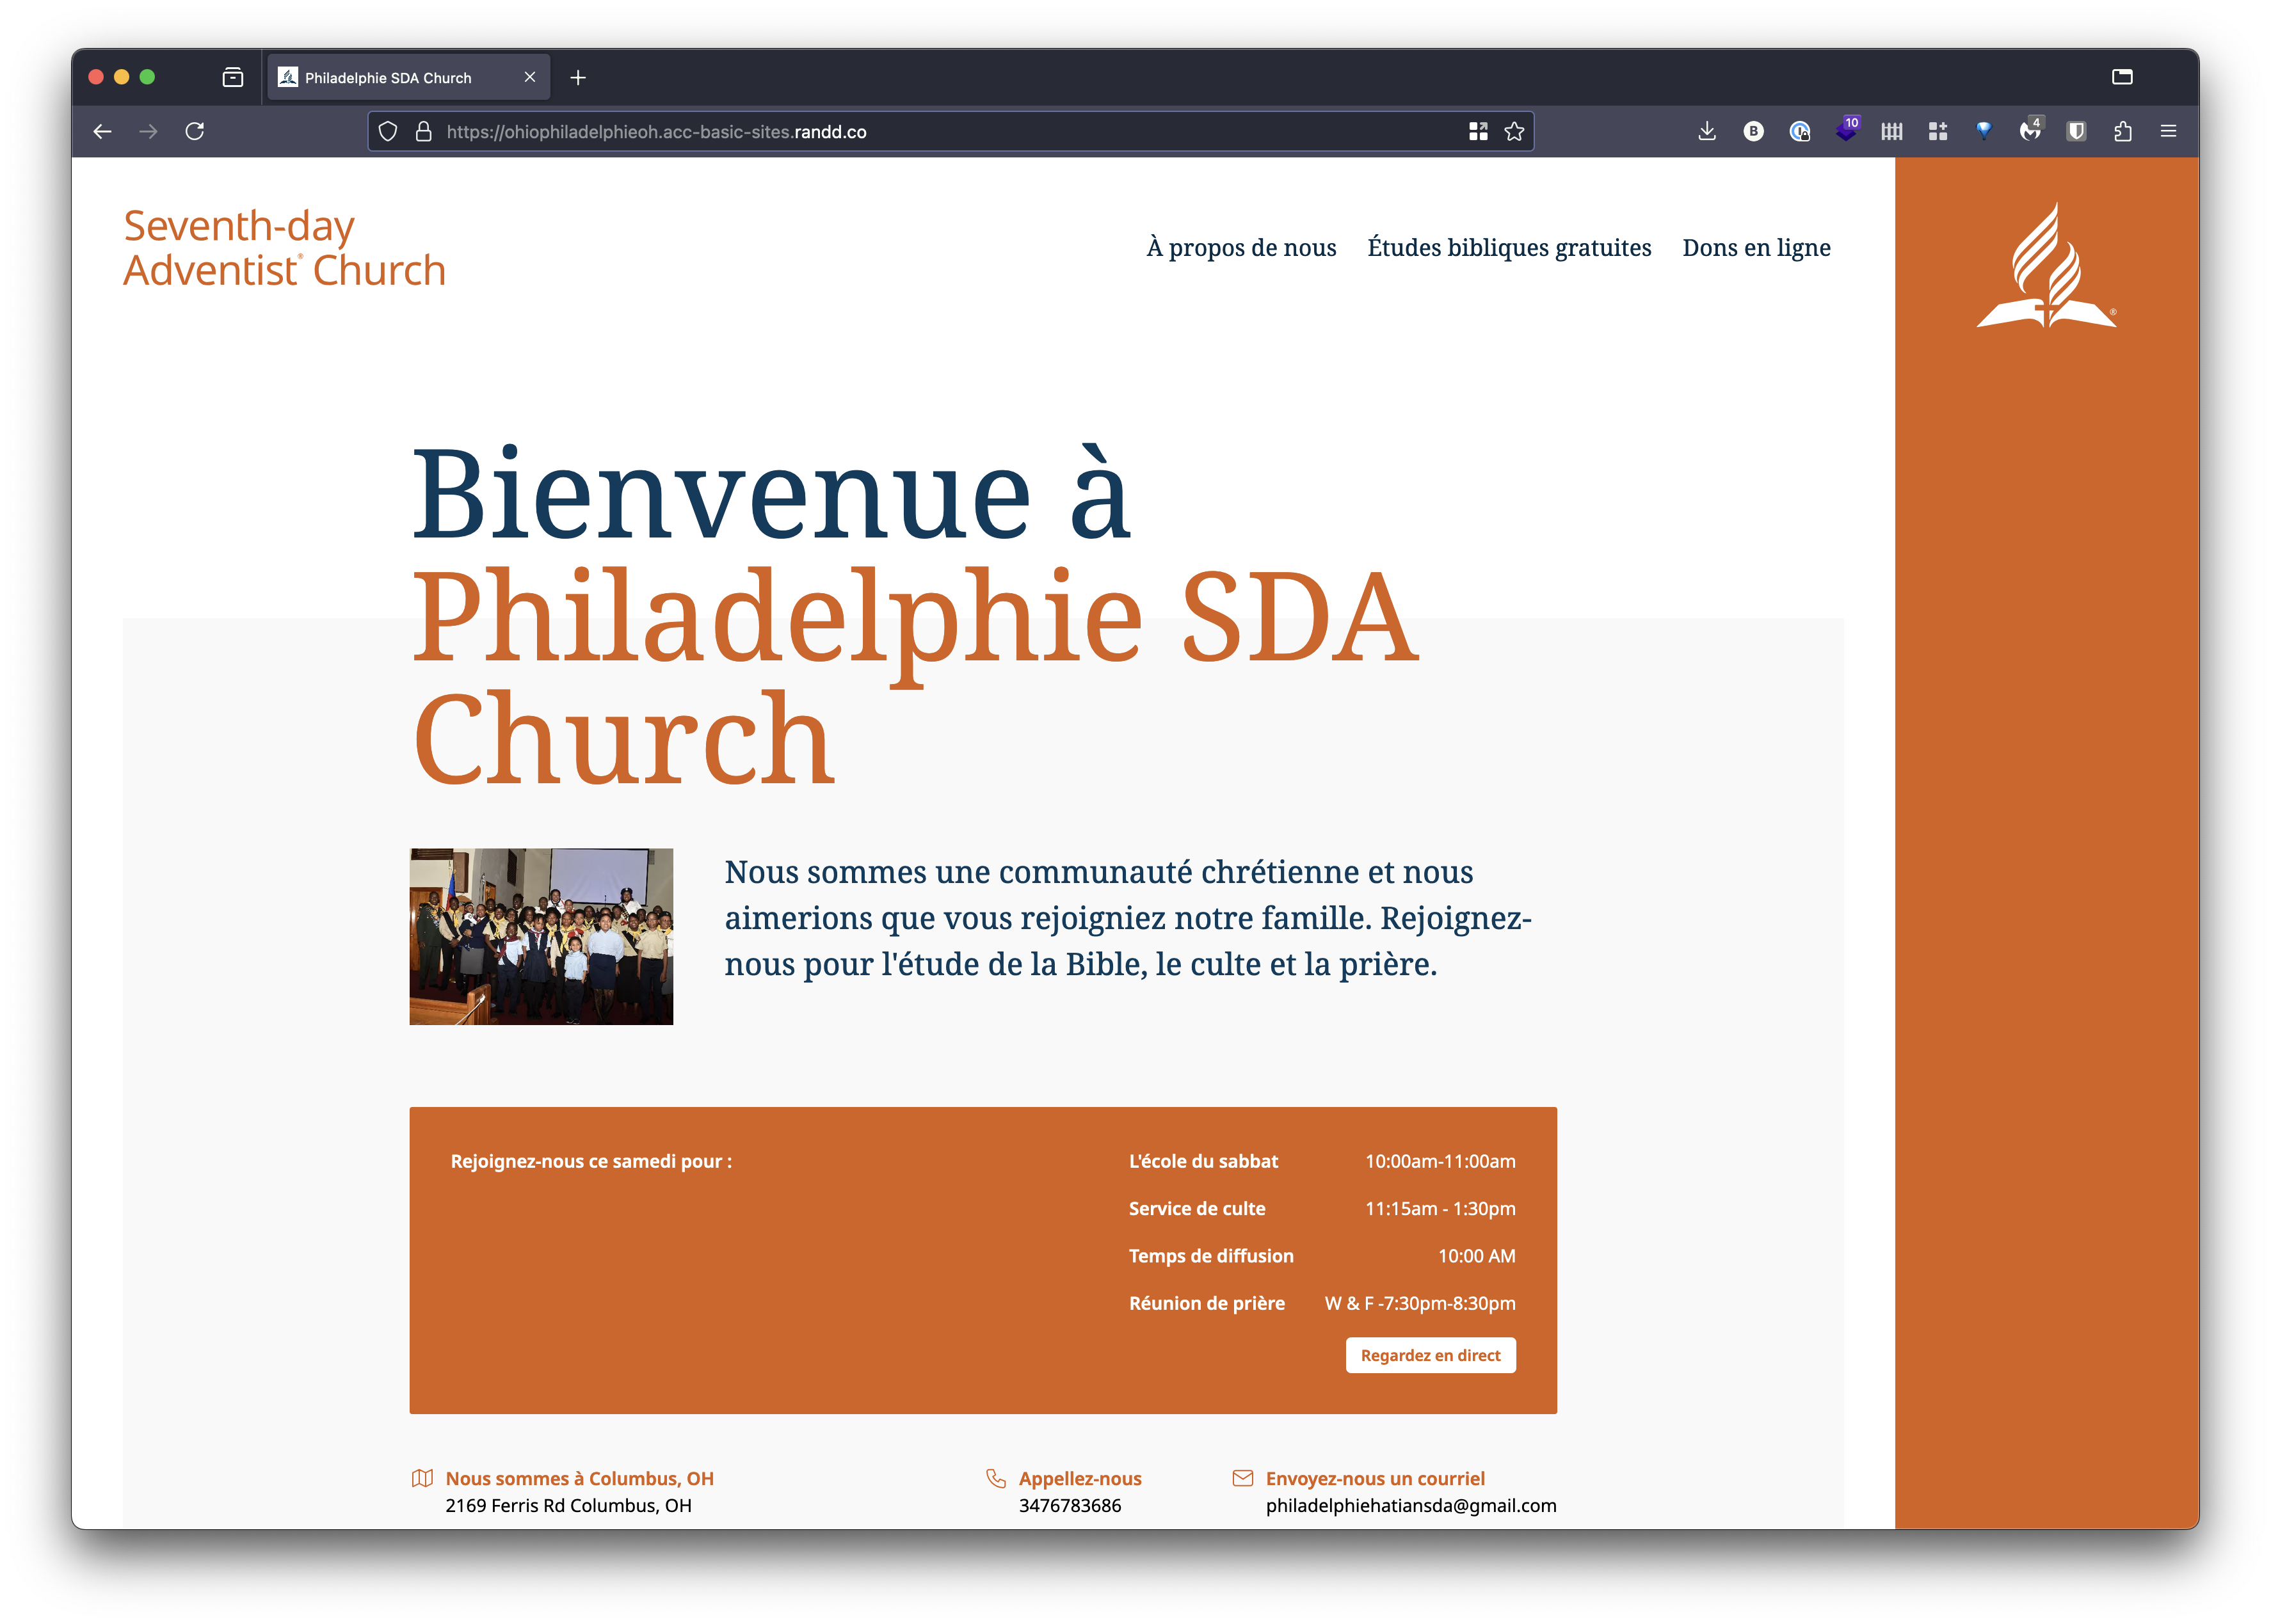Viewport: 2271px width, 1624px height.
Task: Open the white circle B extension
Action: click(x=1754, y=131)
